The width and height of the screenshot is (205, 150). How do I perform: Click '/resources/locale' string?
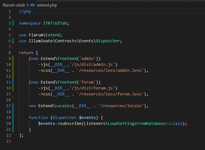coord(121,106)
